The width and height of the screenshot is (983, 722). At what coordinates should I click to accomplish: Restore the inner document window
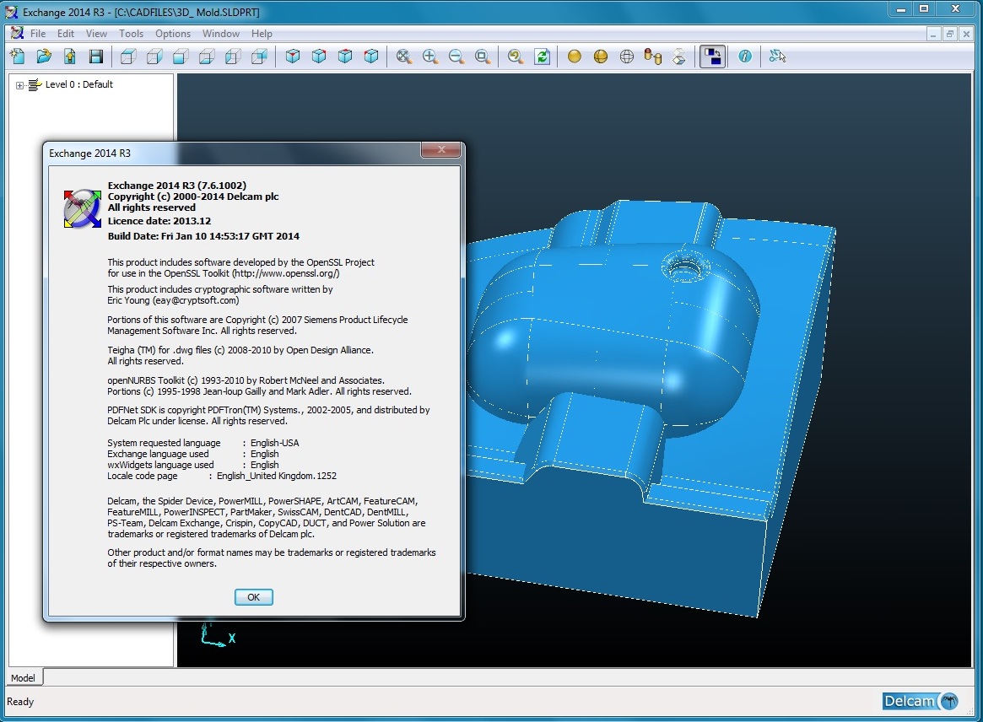coord(949,34)
